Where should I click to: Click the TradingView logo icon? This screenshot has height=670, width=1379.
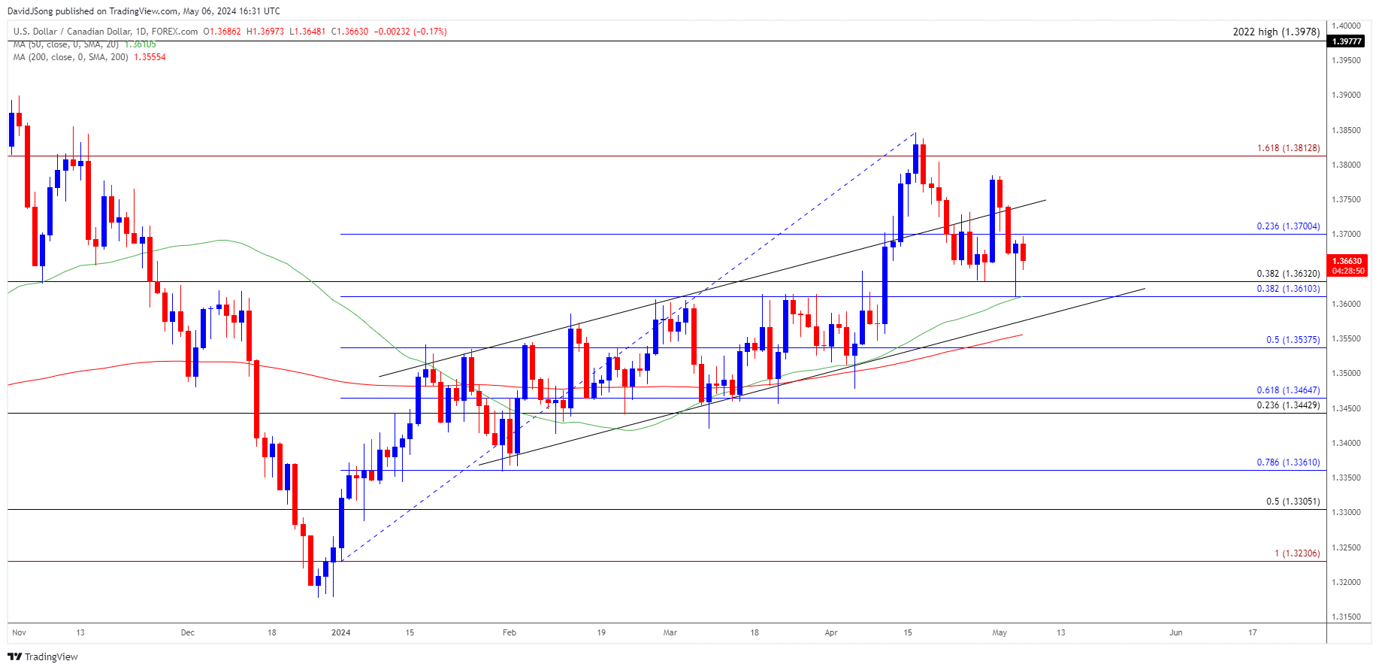tap(14, 656)
